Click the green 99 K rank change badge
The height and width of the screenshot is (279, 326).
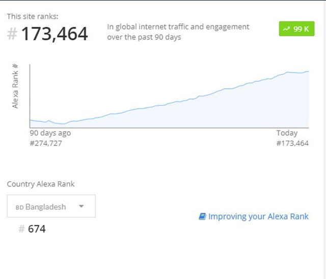click(296, 29)
